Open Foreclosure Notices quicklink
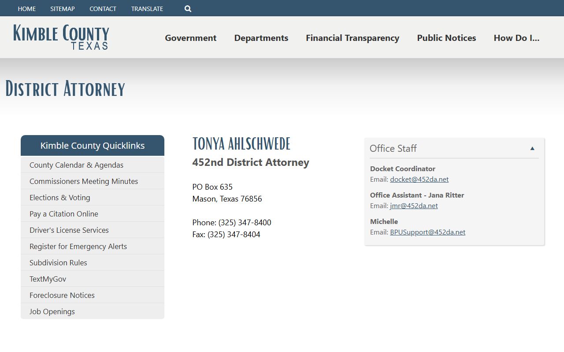This screenshot has height=352, width=564. tap(93, 295)
